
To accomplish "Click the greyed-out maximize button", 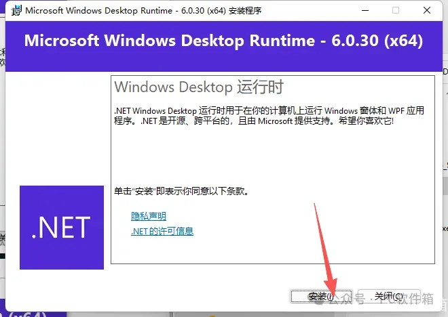I will tap(396, 11).
